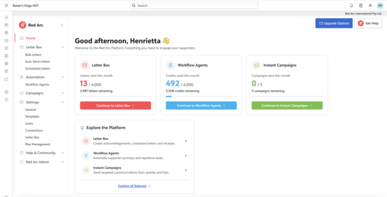The image size is (387, 197).
Task: Click the Letter Box letters progress bar
Action: click(x=116, y=96)
